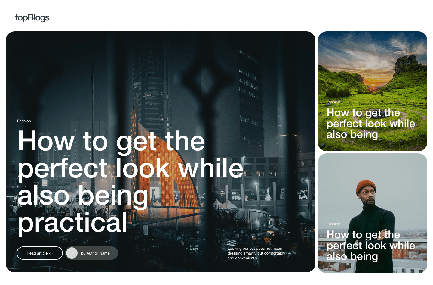Click the Fashion tag on the green landscape card
The height and width of the screenshot is (285, 433).
tap(333, 102)
